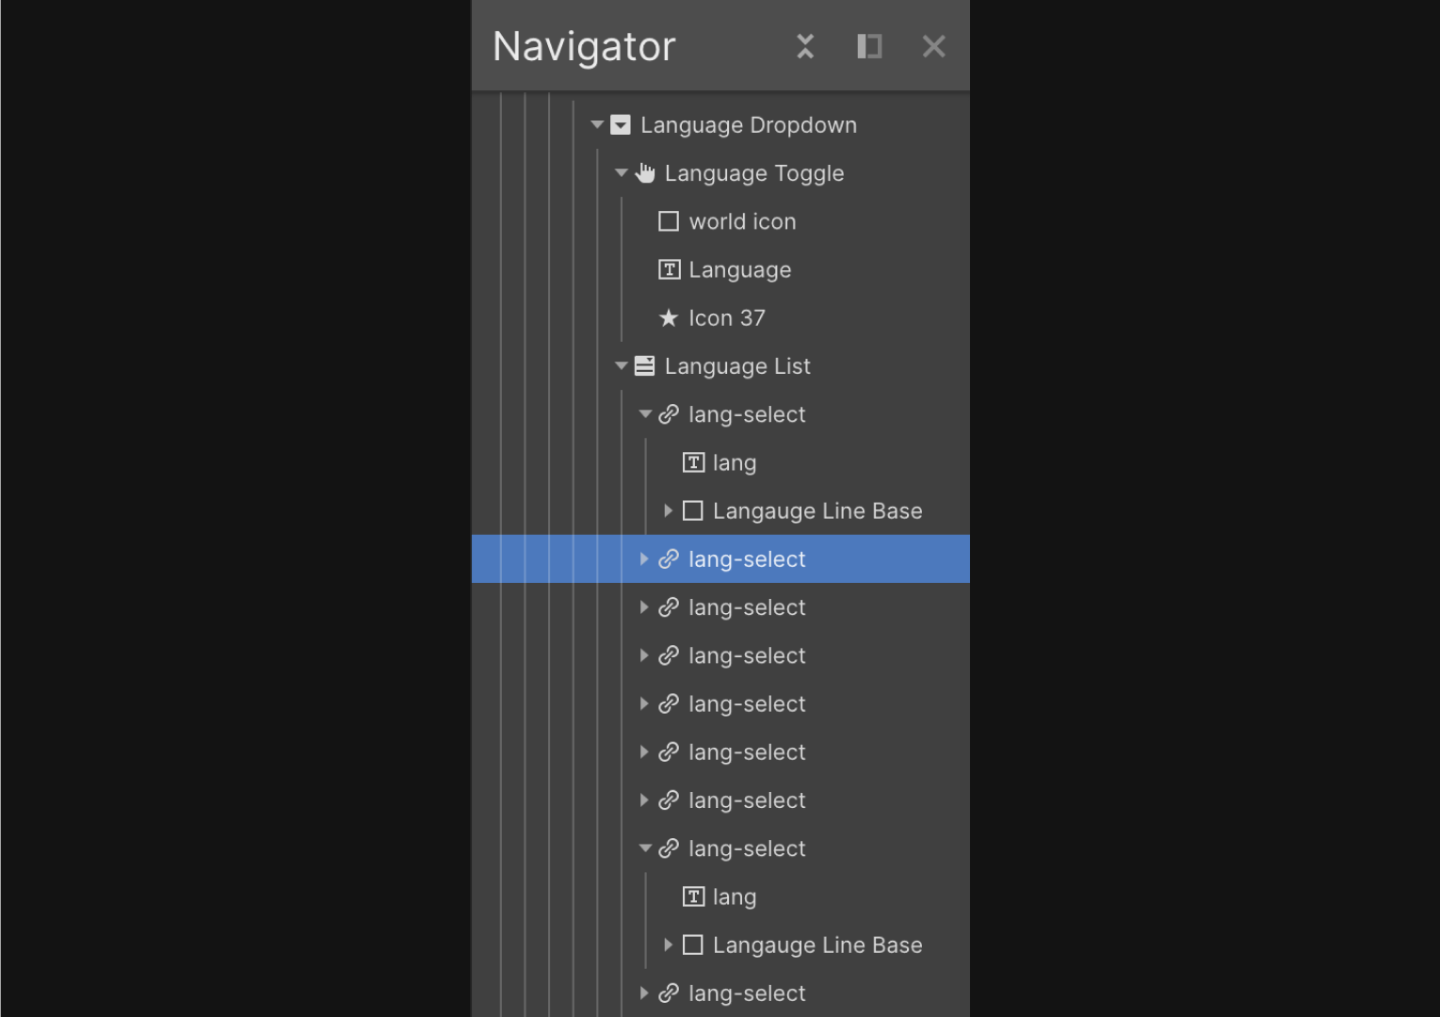This screenshot has height=1017, width=1440.
Task: Select the Icon 37 element
Action: tap(726, 317)
